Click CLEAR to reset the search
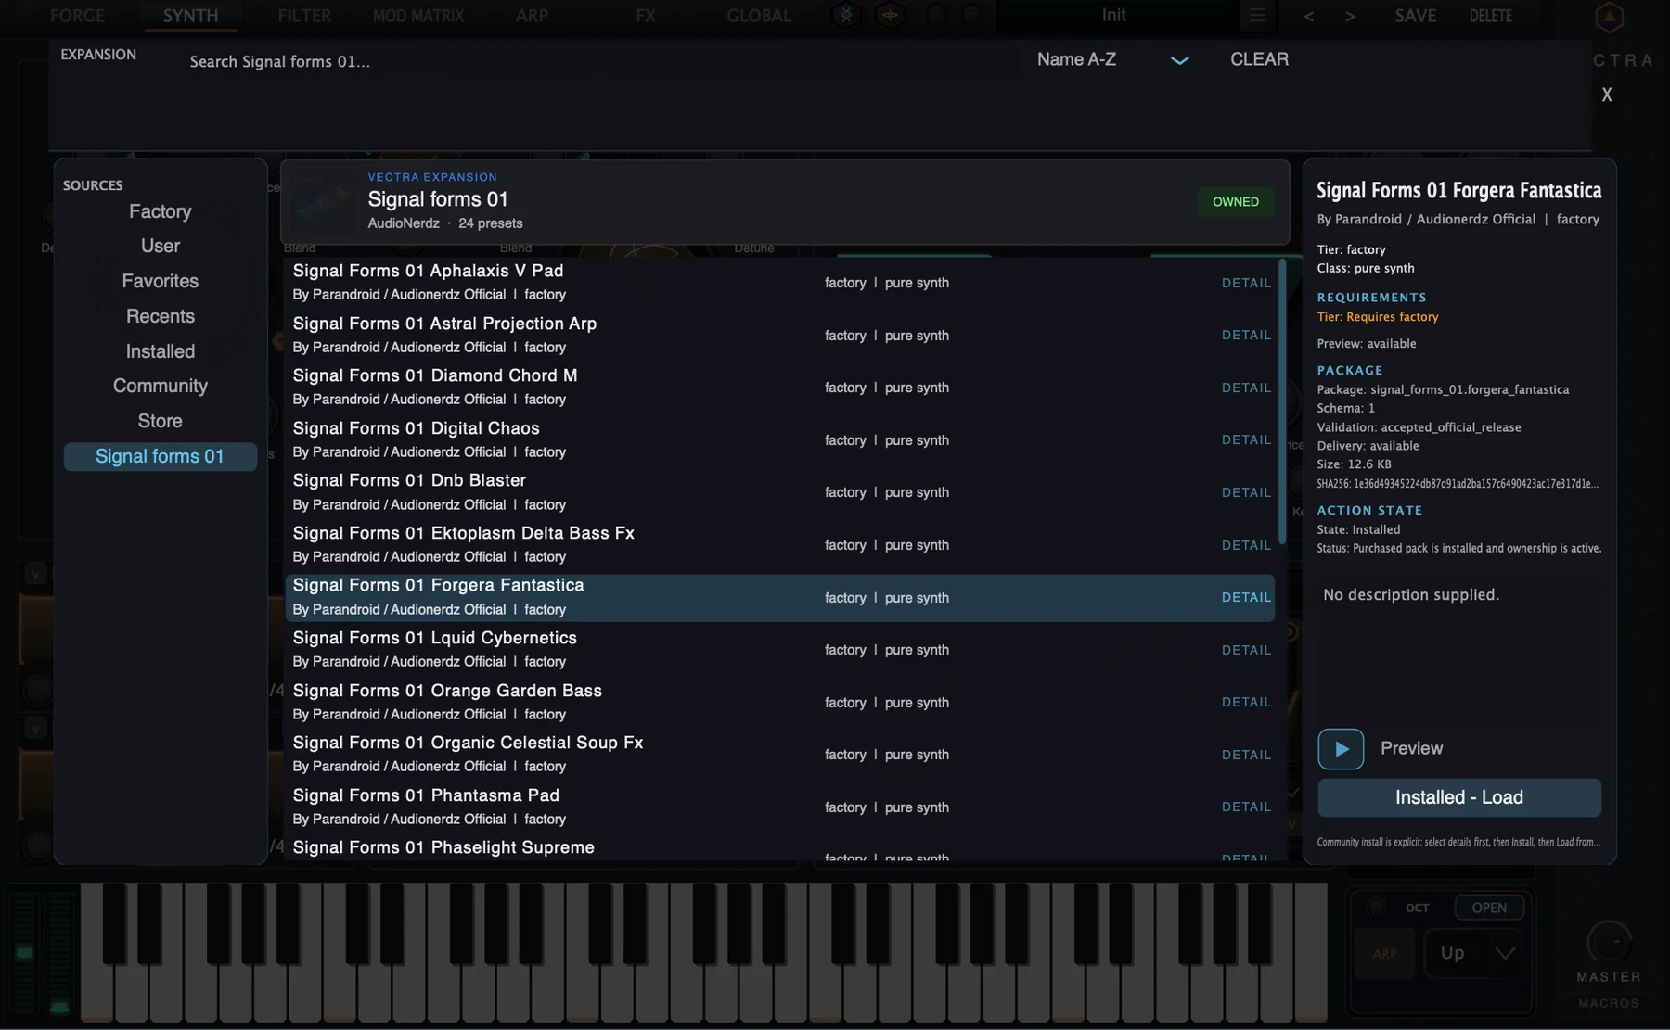Image resolution: width=1670 pixels, height=1030 pixels. tap(1259, 59)
